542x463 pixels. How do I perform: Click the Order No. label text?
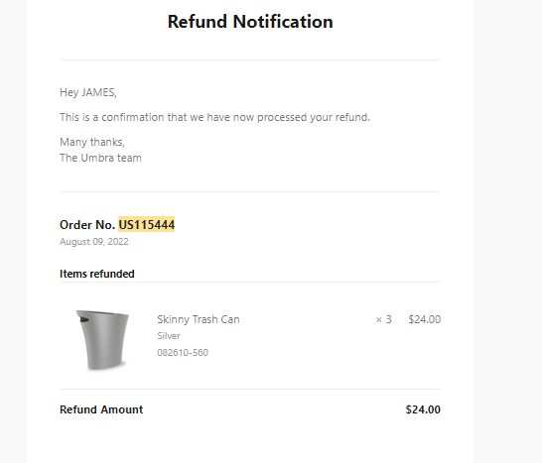(87, 225)
